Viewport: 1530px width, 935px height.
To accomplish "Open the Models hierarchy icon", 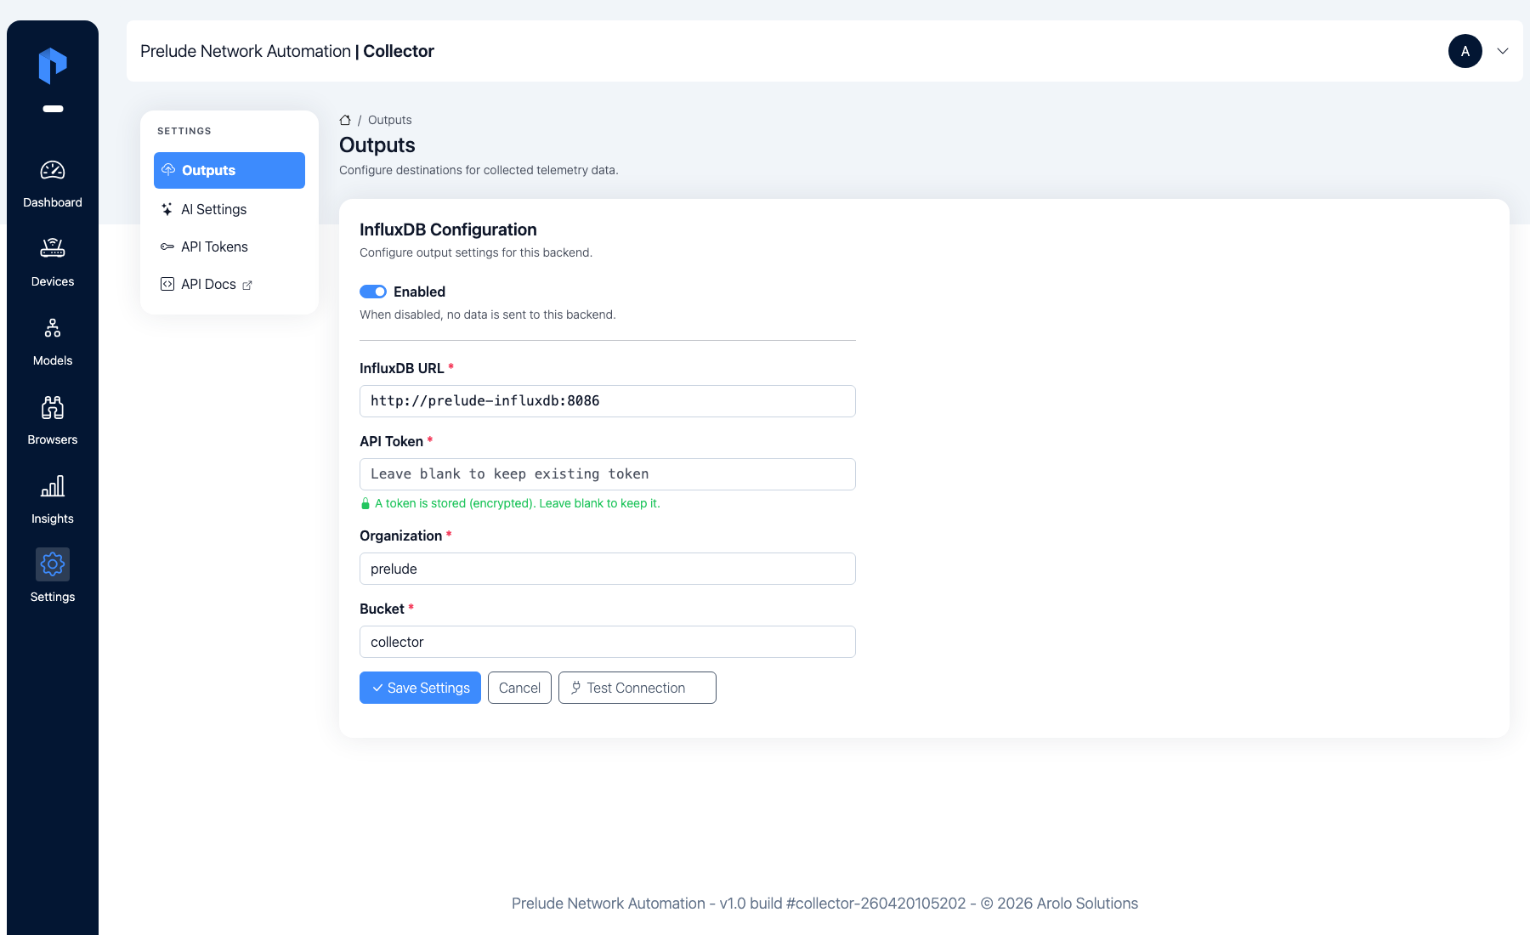I will click(x=53, y=328).
